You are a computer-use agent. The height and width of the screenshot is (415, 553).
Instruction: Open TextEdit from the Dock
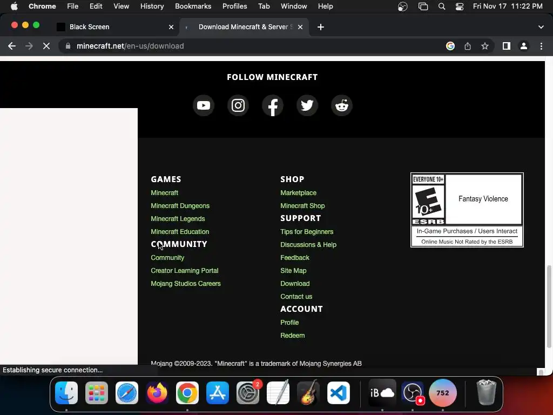point(278,393)
